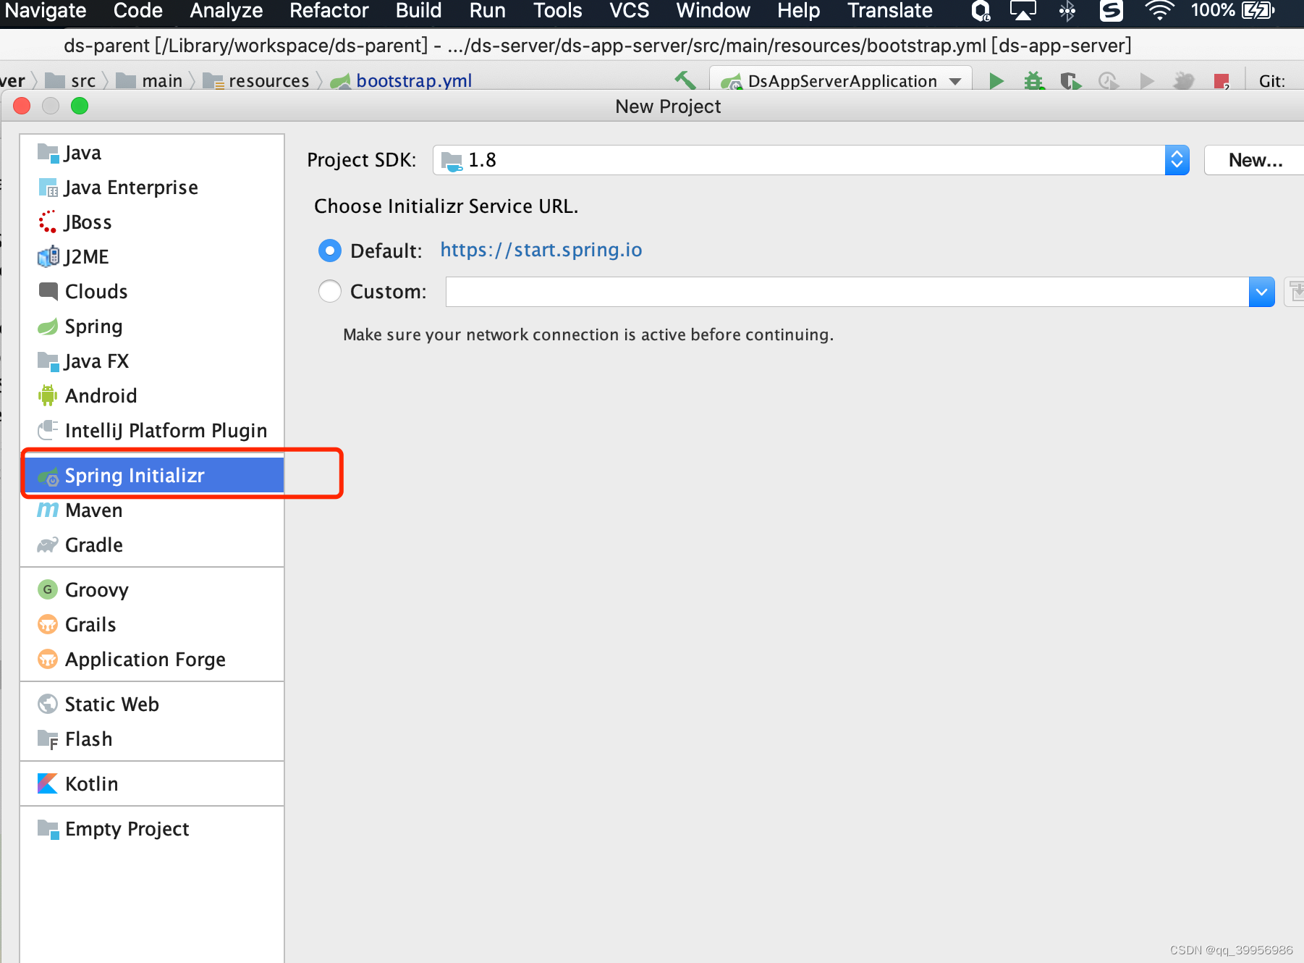Viewport: 1304px width, 963px height.
Task: Click into the Custom URL text field
Action: click(x=847, y=292)
